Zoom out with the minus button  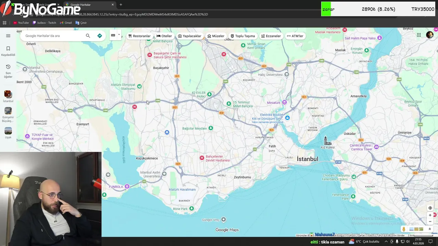pyautogui.click(x=430, y=221)
